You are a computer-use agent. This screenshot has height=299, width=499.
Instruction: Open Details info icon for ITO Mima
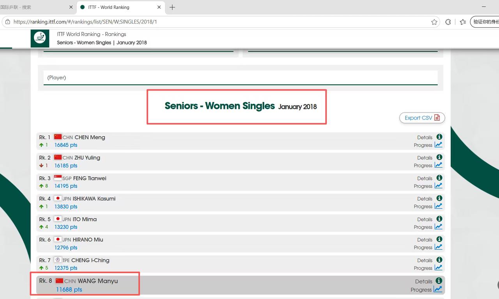[439, 219]
